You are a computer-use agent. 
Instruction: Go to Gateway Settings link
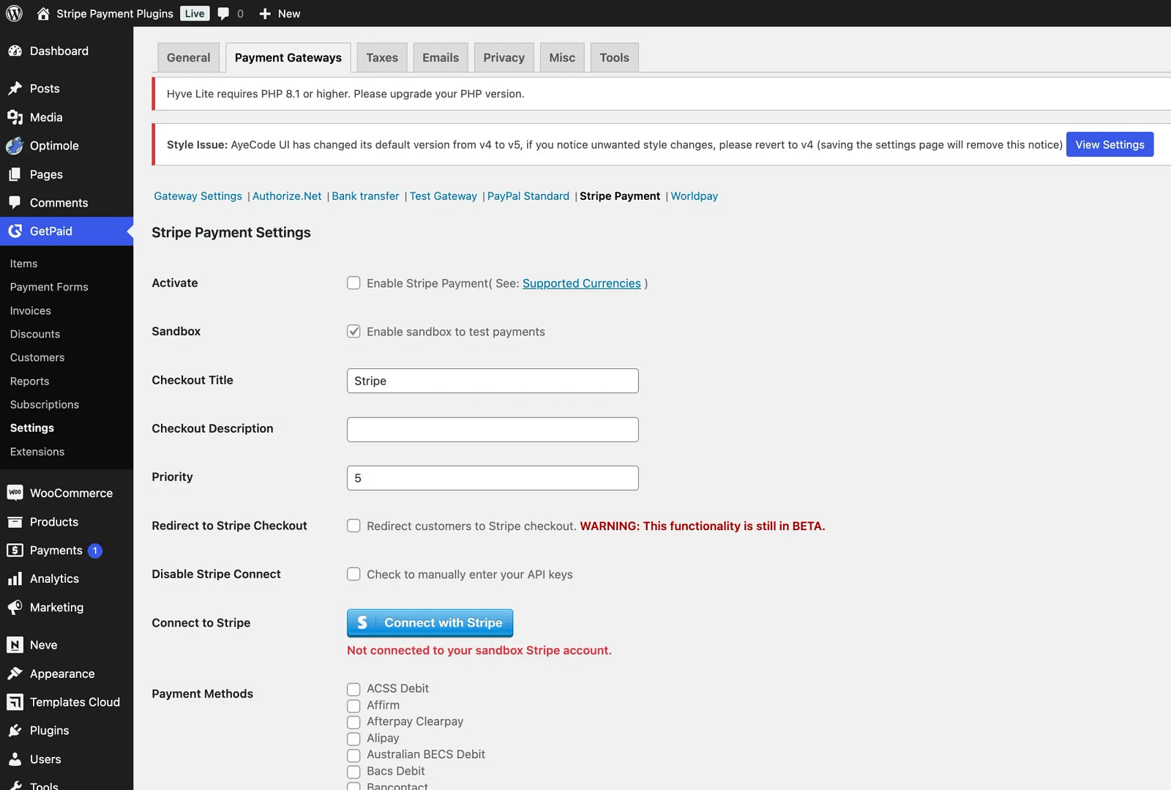198,196
